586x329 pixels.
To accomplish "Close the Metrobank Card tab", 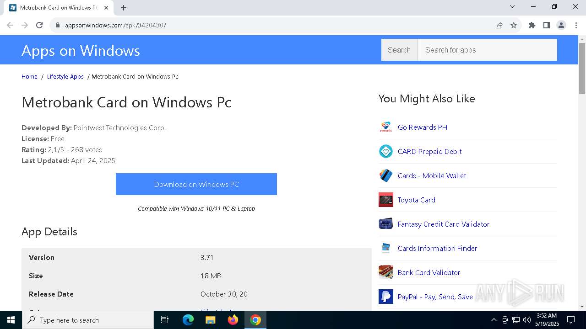I will tap(106, 8).
